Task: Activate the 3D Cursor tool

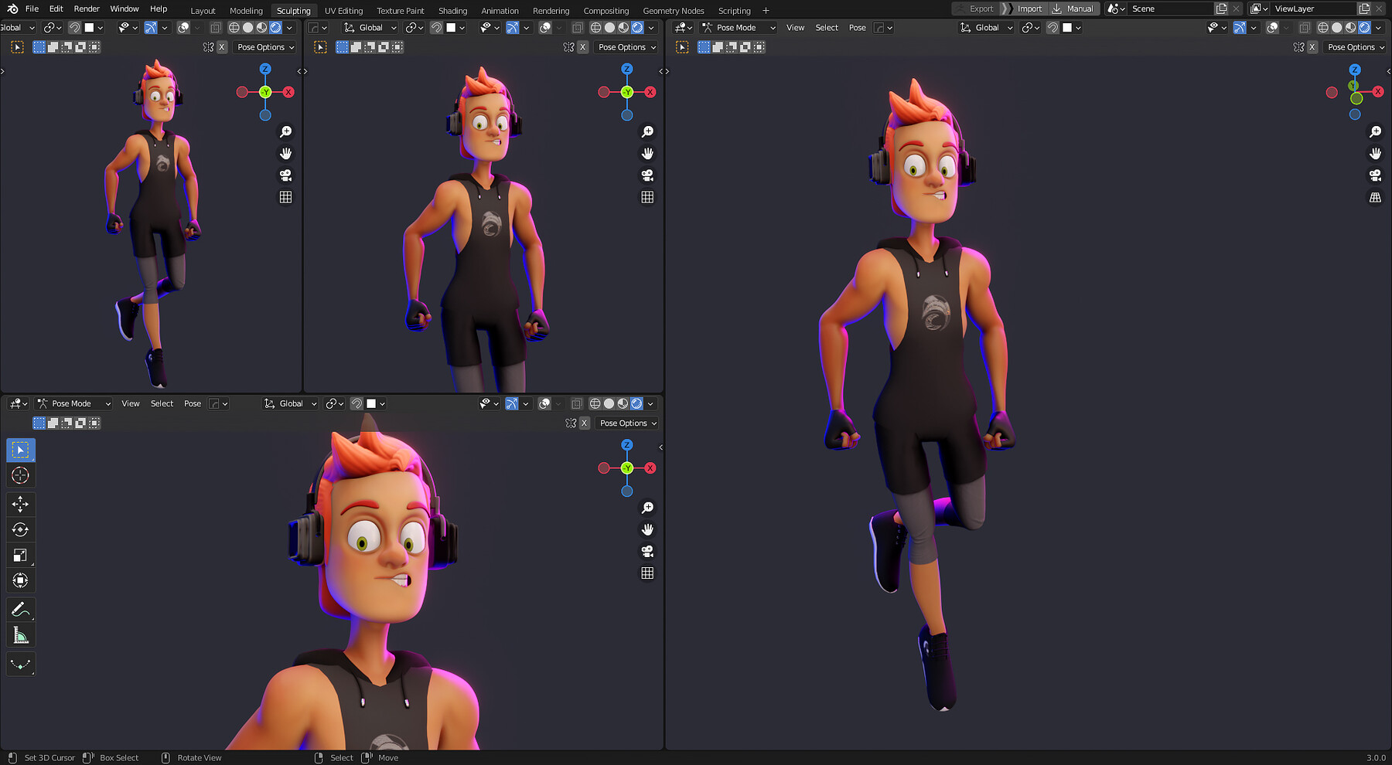Action: 20,475
